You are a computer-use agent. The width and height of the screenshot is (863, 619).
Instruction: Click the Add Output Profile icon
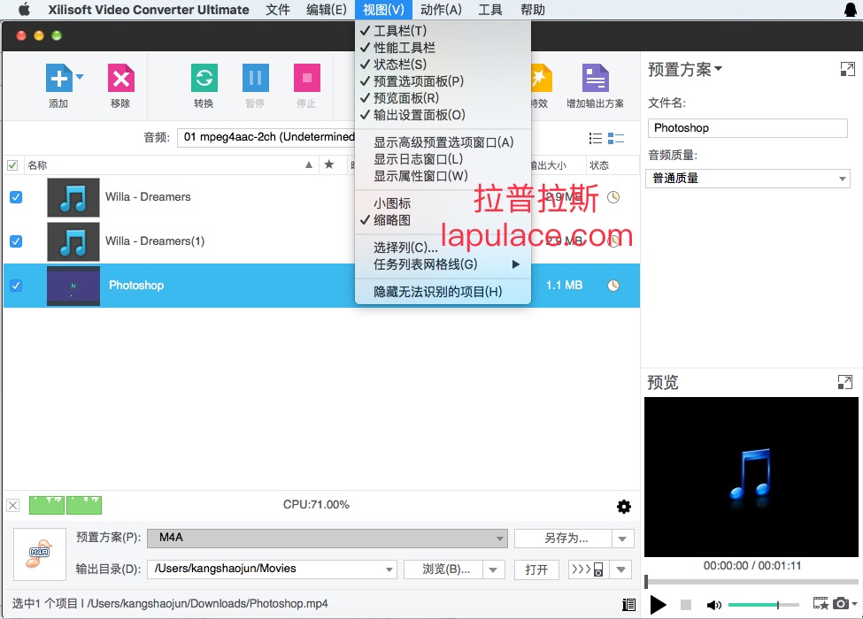(595, 79)
